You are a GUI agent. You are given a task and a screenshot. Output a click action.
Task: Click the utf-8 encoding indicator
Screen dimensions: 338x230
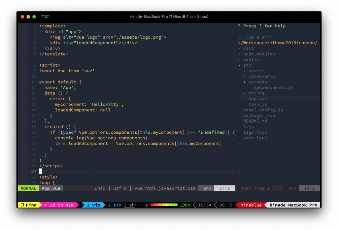pyautogui.click(x=120, y=188)
